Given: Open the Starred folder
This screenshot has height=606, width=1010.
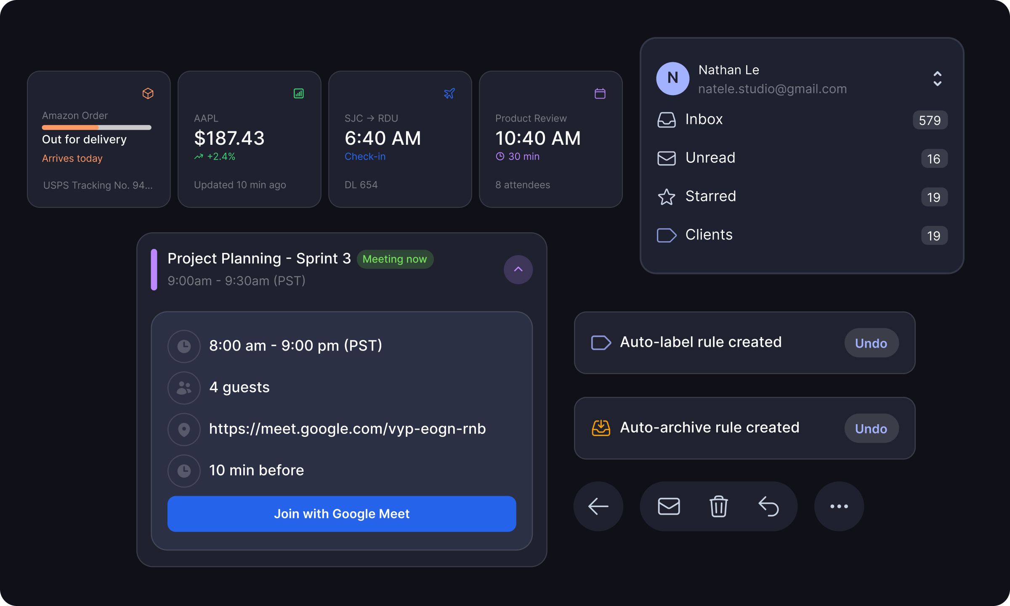Looking at the screenshot, I should point(802,197).
